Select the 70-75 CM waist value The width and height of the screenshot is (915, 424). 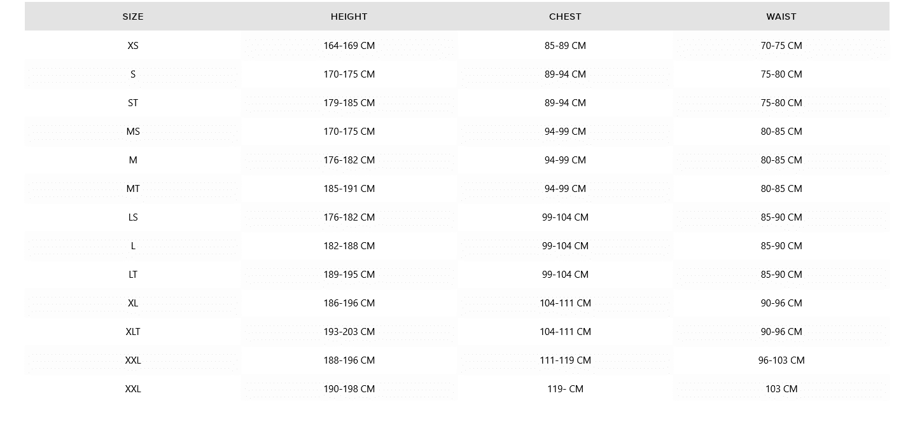[781, 46]
